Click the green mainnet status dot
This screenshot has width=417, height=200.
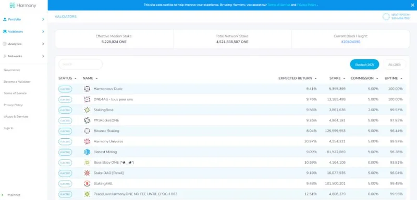pyautogui.click(x=3, y=195)
